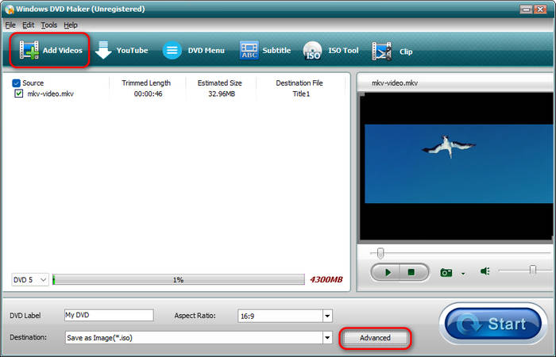Close the Windows DVD Maker window
Image resolution: width=556 pixels, height=357 pixels.
click(540, 10)
